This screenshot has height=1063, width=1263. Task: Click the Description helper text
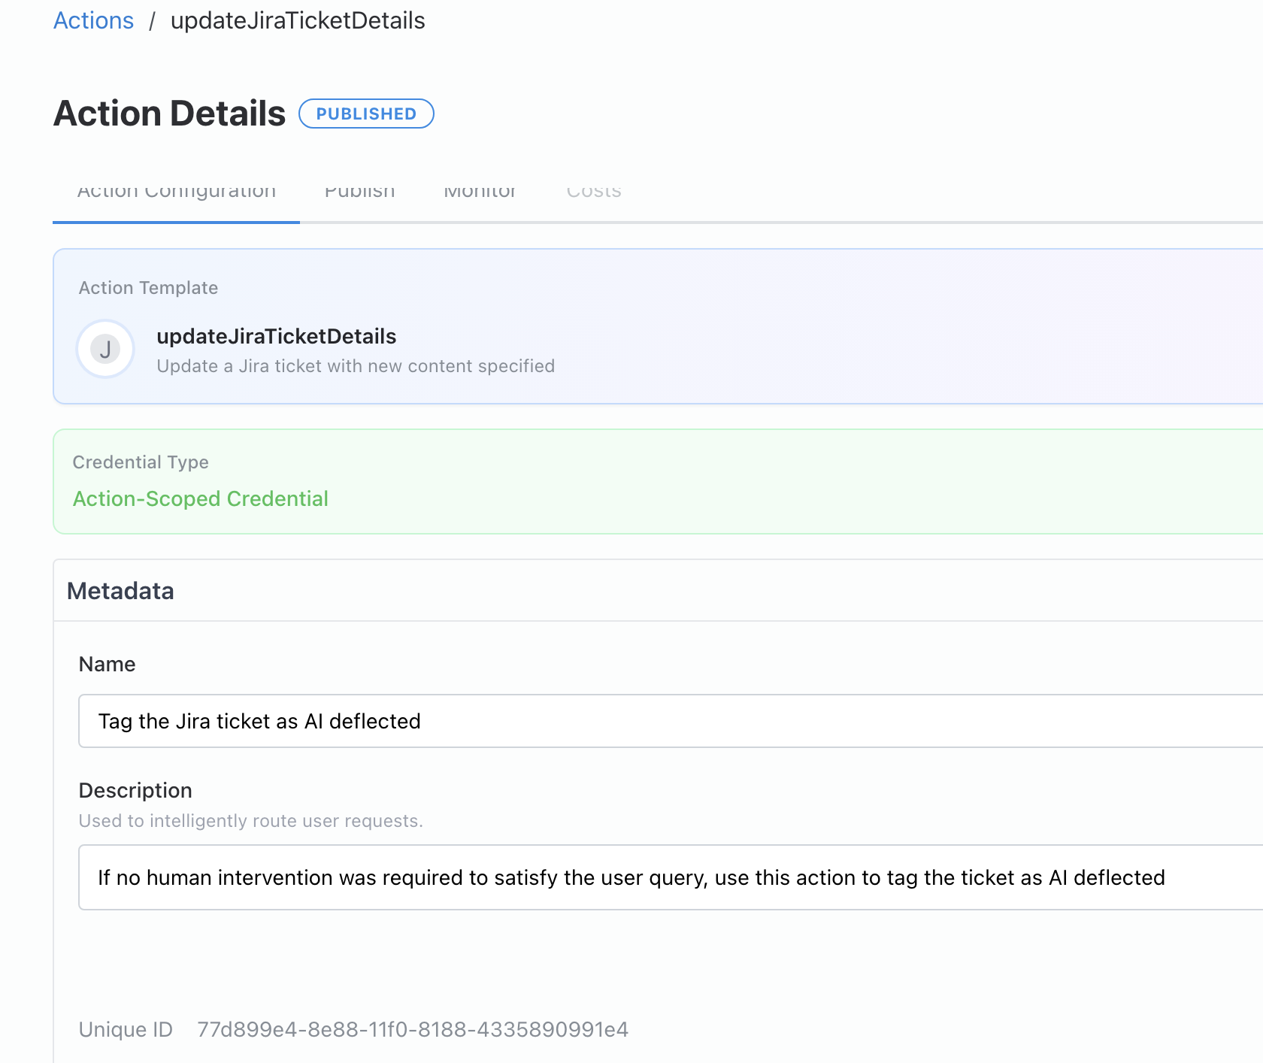click(x=250, y=820)
